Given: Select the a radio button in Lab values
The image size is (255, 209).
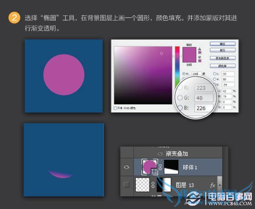Looking at the screenshot, I should coord(214,79).
